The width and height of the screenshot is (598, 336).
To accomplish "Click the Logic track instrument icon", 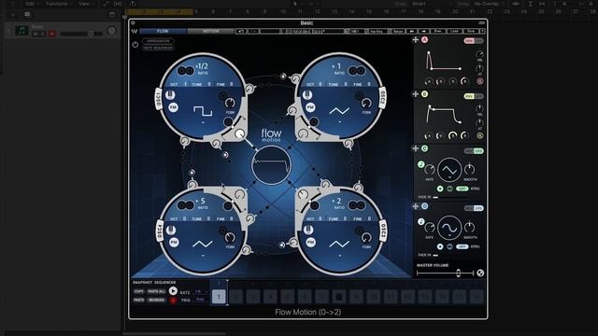I will pyautogui.click(x=21, y=31).
